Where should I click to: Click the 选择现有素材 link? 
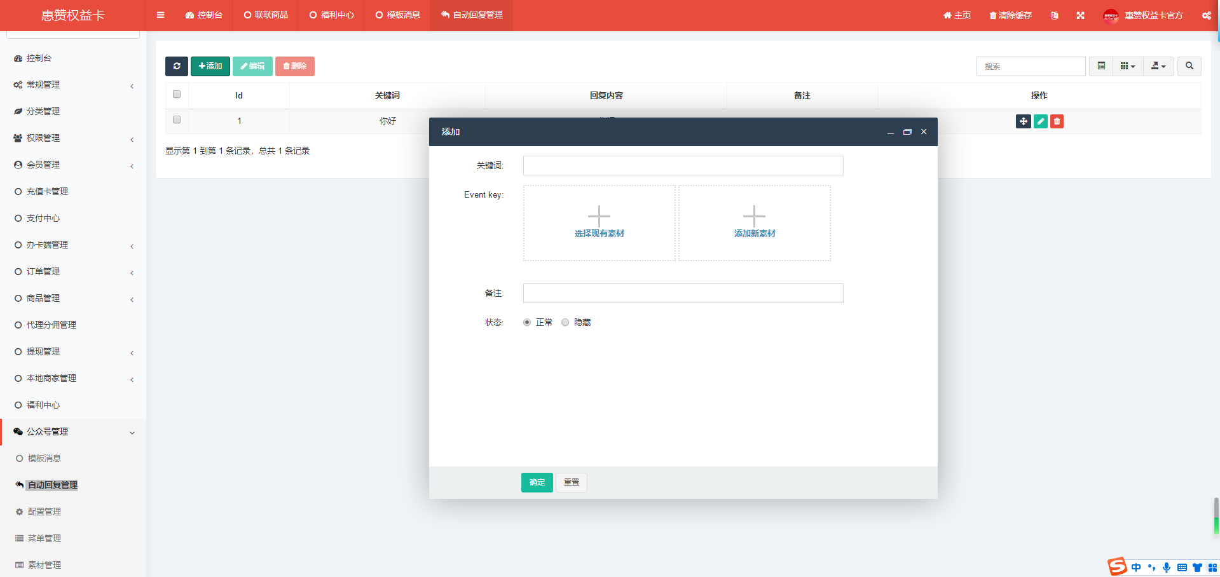600,234
